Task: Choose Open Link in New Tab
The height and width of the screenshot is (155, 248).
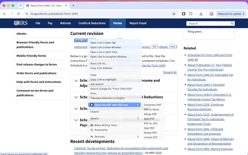Action: (x=114, y=43)
